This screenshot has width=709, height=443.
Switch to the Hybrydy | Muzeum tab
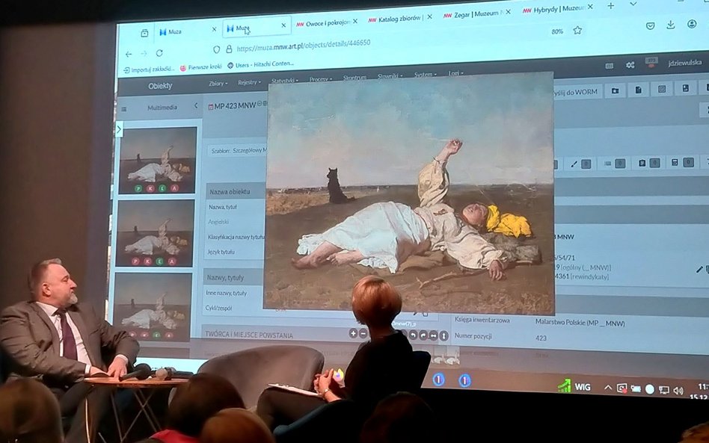[x=558, y=10]
